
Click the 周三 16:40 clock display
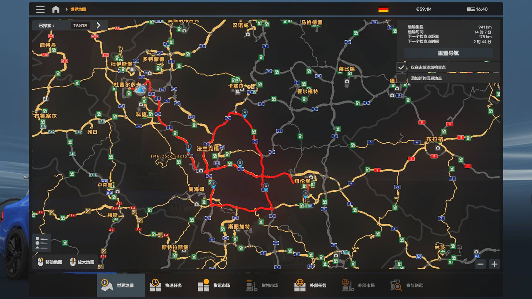tap(477, 9)
